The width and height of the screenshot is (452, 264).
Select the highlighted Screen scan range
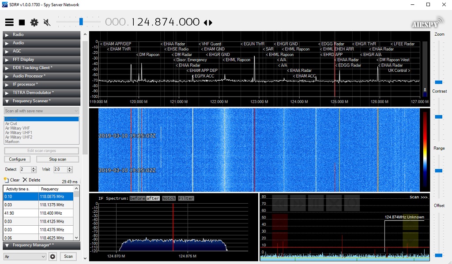click(41, 119)
